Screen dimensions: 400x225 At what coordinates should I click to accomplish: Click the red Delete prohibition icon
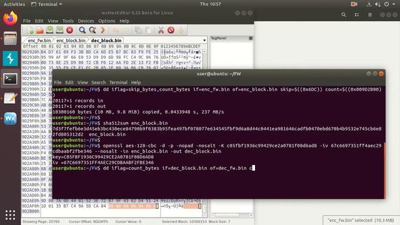tap(171, 31)
